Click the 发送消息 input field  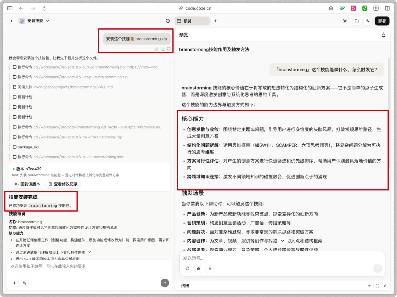click(257, 259)
